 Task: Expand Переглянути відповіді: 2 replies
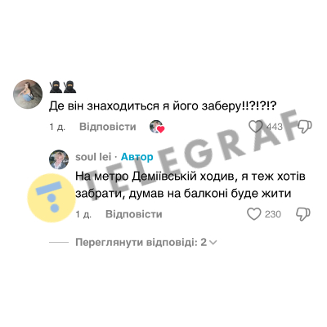tap(146, 242)
